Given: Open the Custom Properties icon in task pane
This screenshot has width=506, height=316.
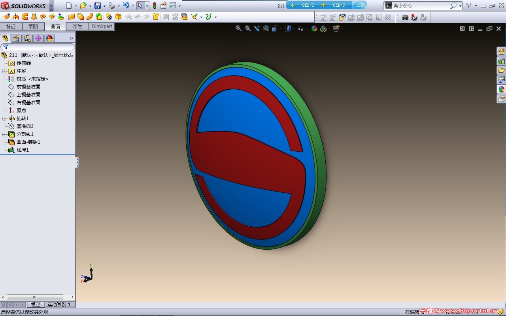Looking at the screenshot, I should point(501,99).
